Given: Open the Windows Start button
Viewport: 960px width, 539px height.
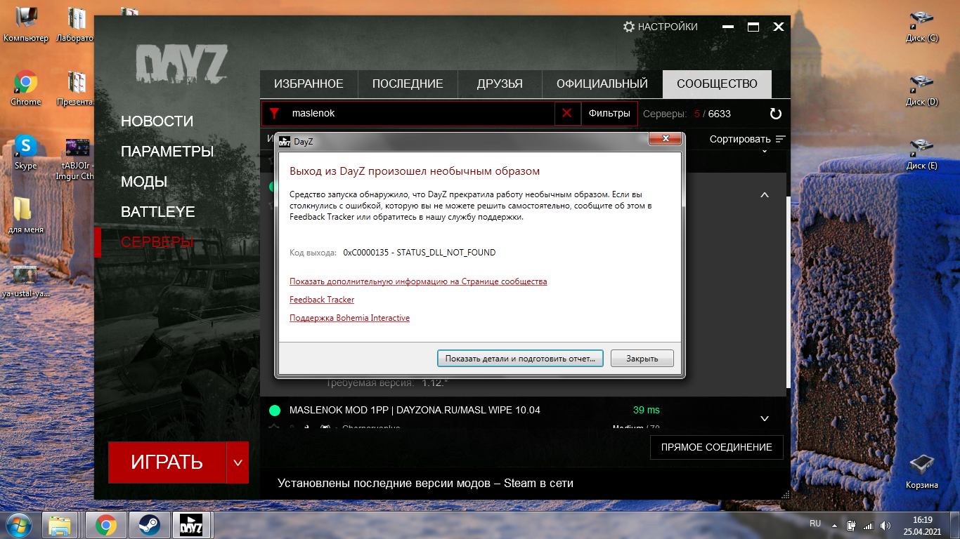Looking at the screenshot, I should pyautogui.click(x=18, y=524).
